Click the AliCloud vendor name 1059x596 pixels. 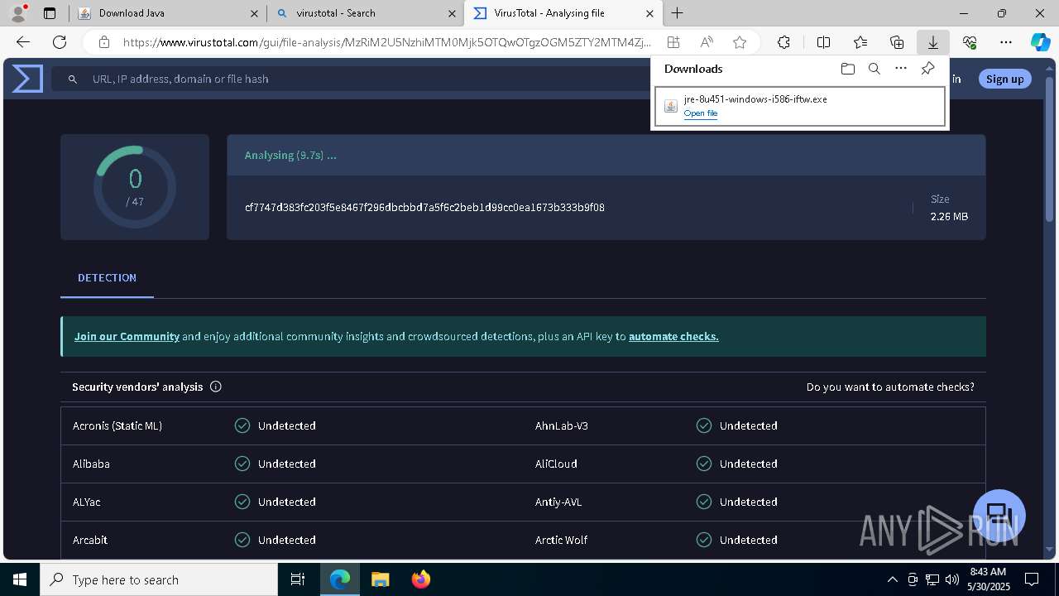(x=556, y=464)
